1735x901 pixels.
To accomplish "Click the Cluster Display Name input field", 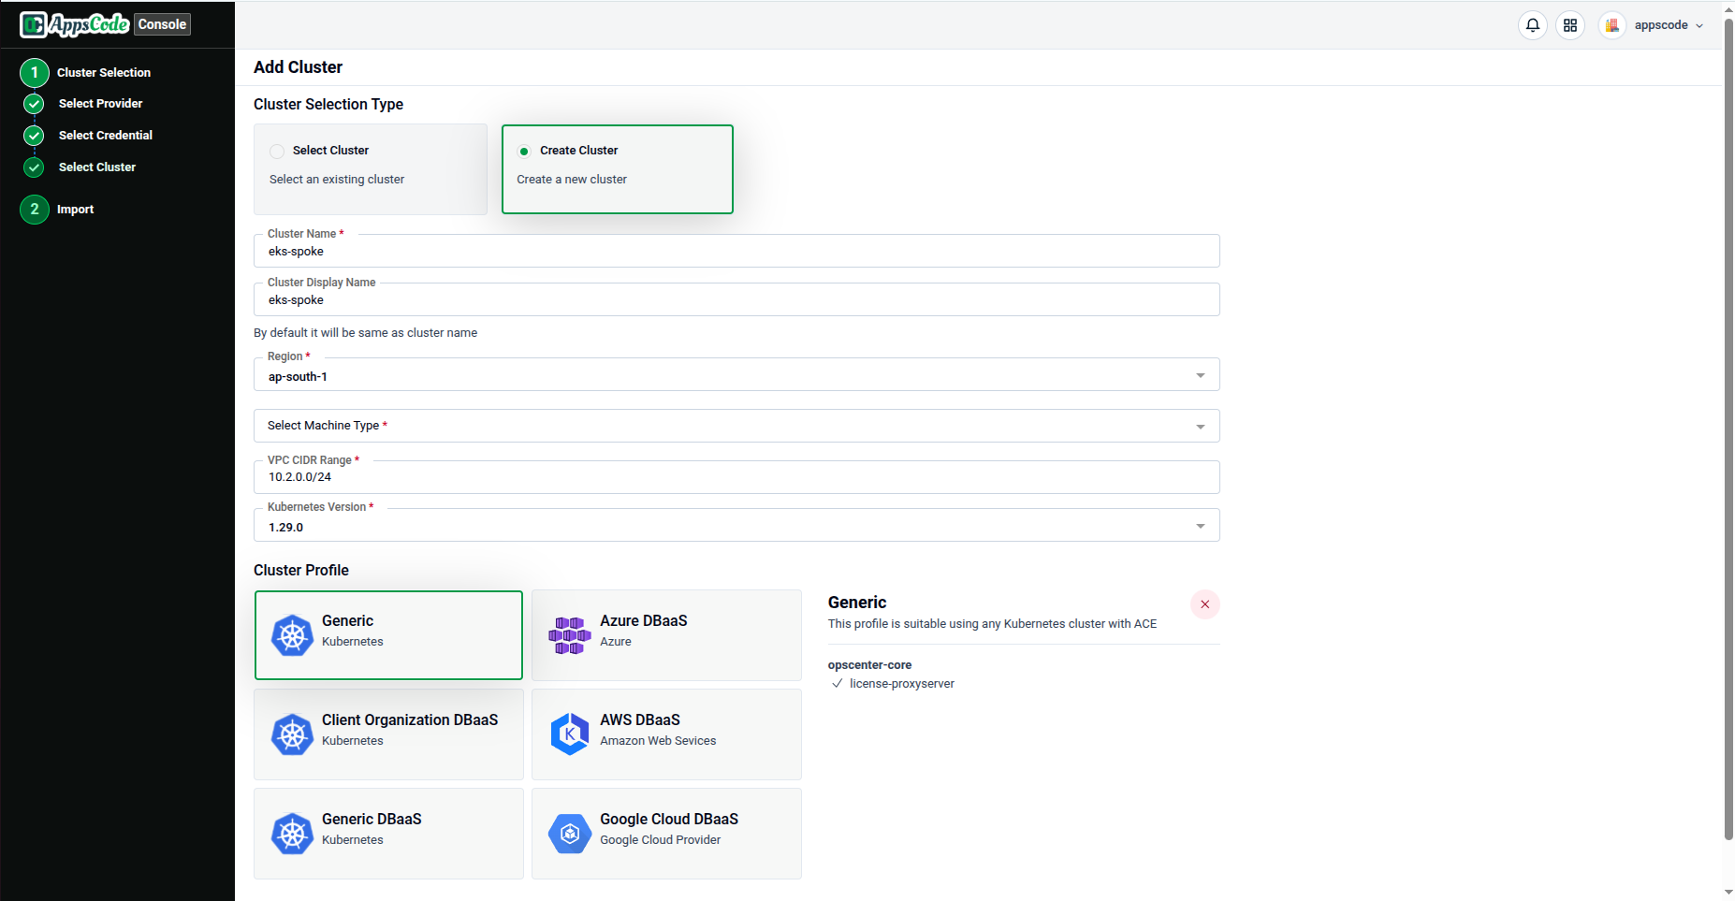I will (736, 299).
